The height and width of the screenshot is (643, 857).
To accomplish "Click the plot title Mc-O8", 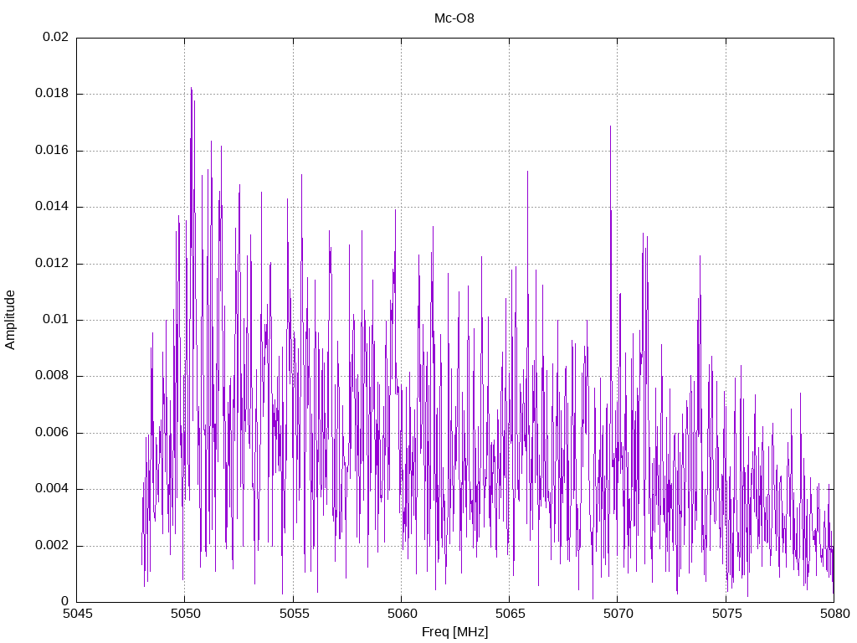I will pyautogui.click(x=454, y=18).
